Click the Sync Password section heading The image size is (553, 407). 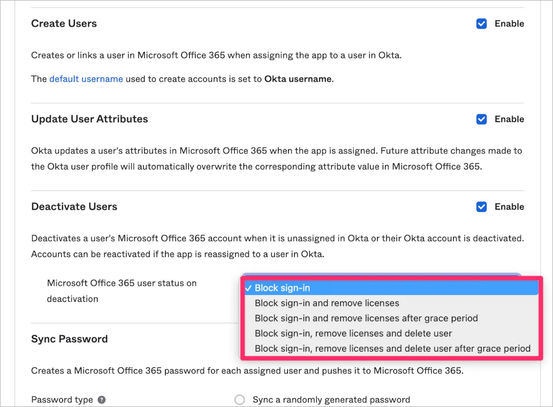[x=70, y=339]
